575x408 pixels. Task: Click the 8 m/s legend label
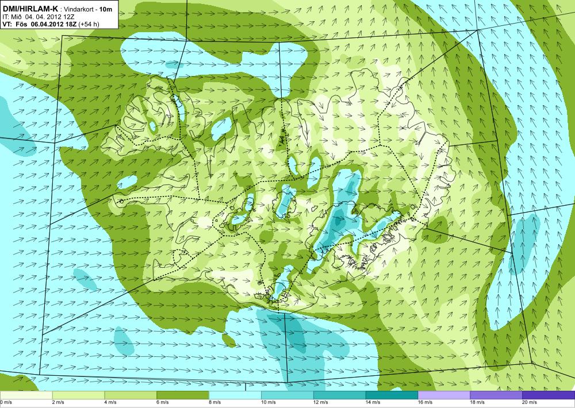coord(215,402)
